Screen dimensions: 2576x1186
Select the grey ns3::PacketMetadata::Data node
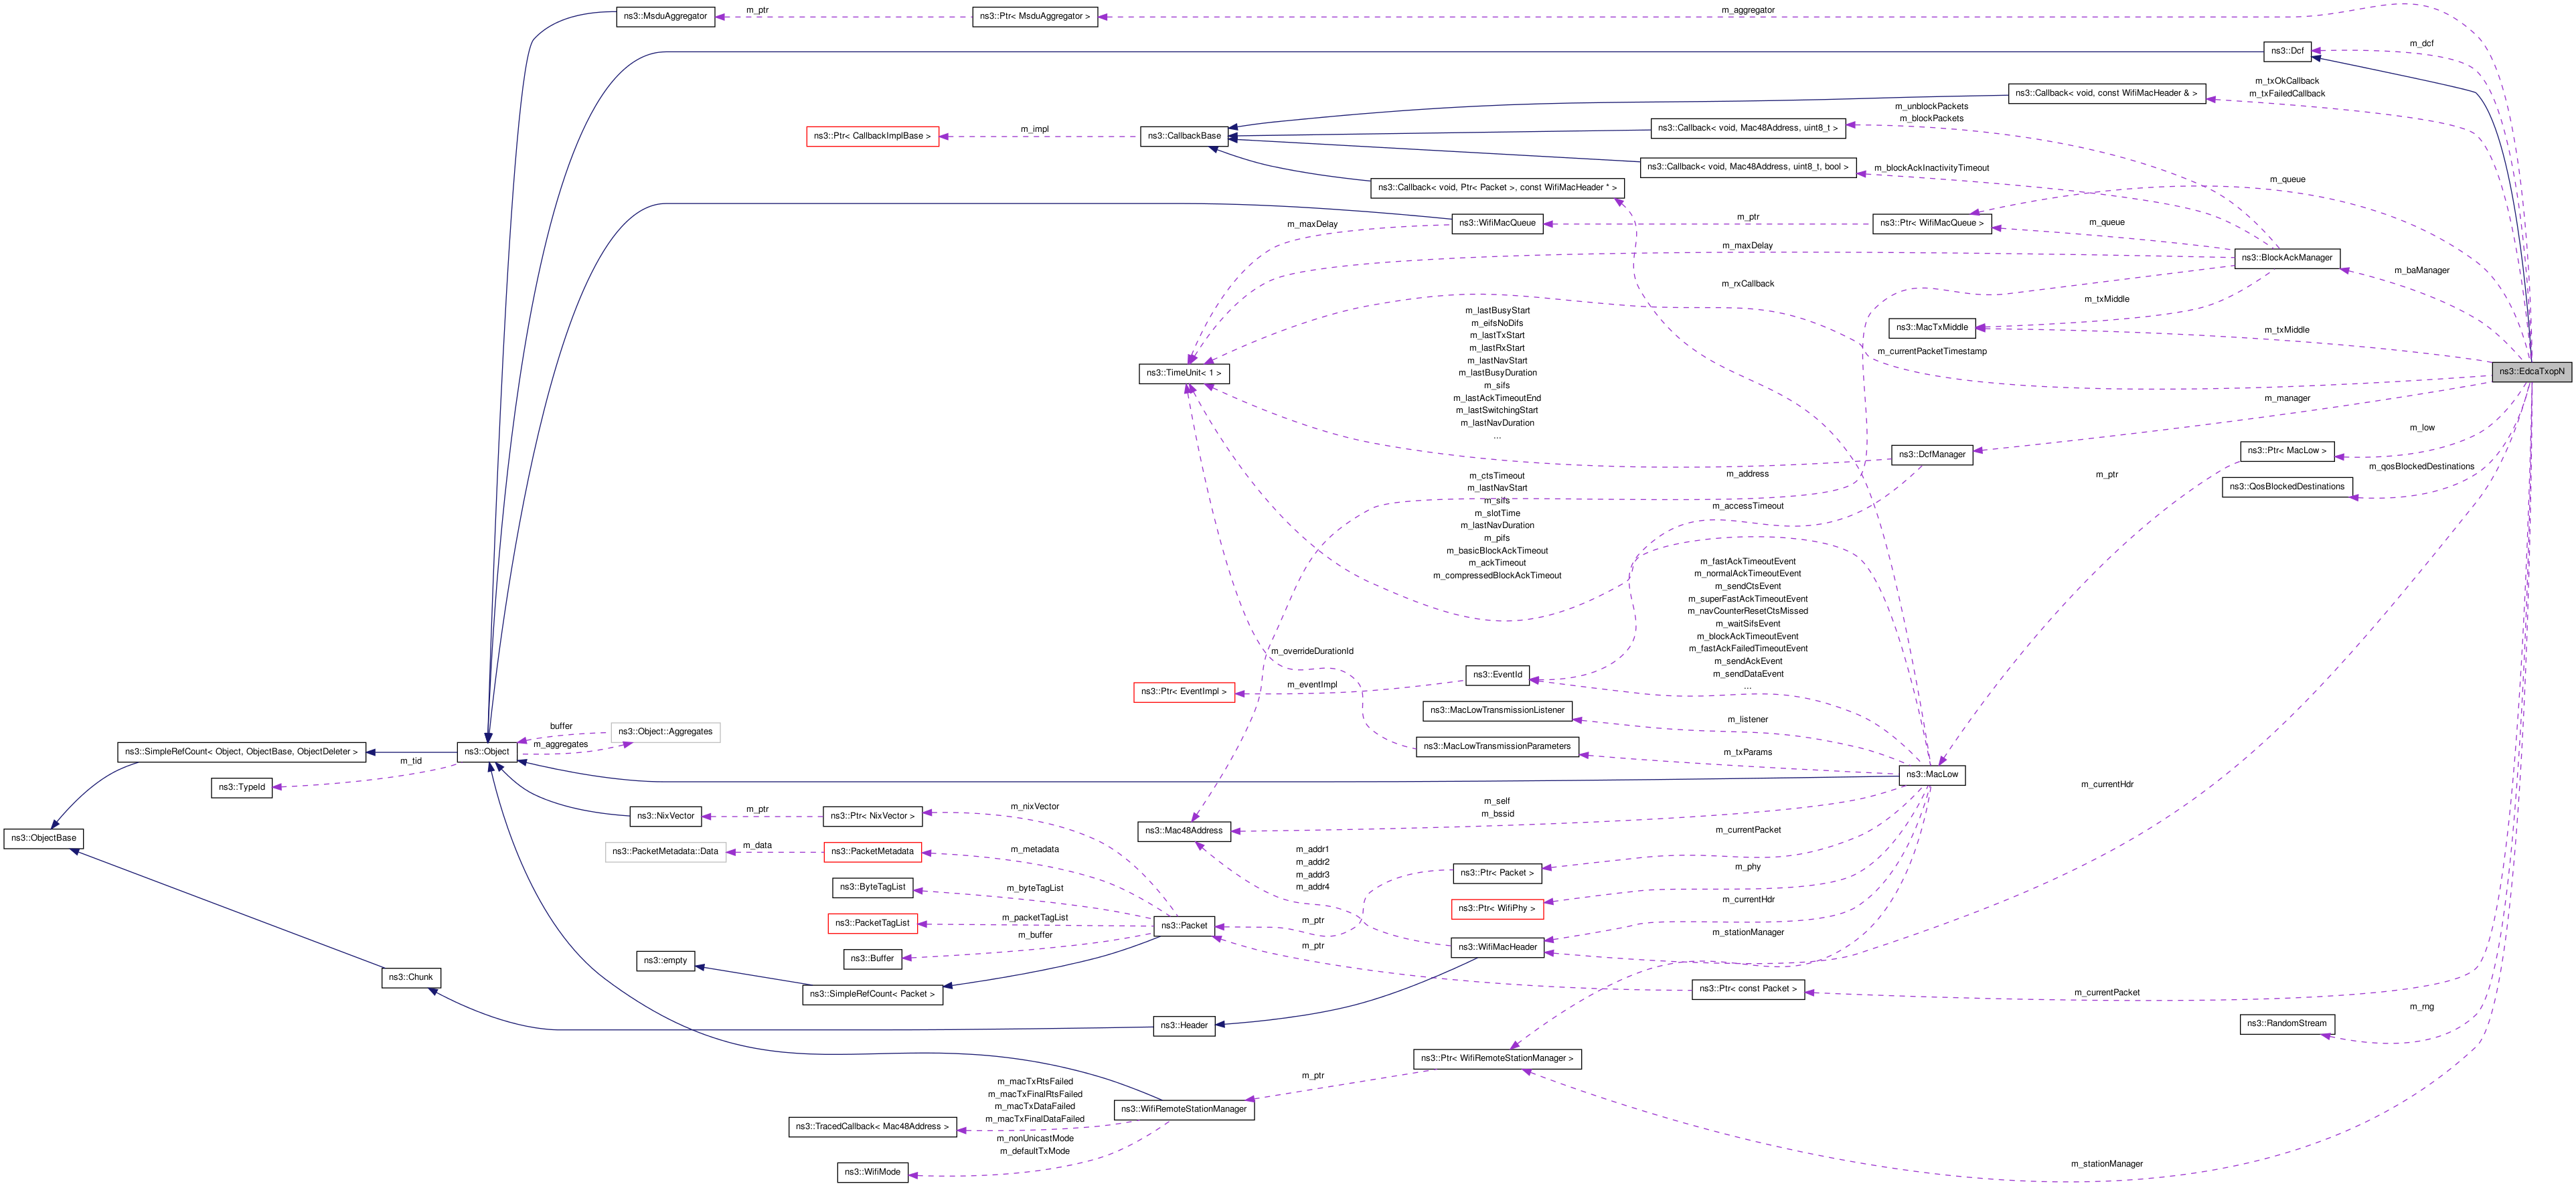665,852
